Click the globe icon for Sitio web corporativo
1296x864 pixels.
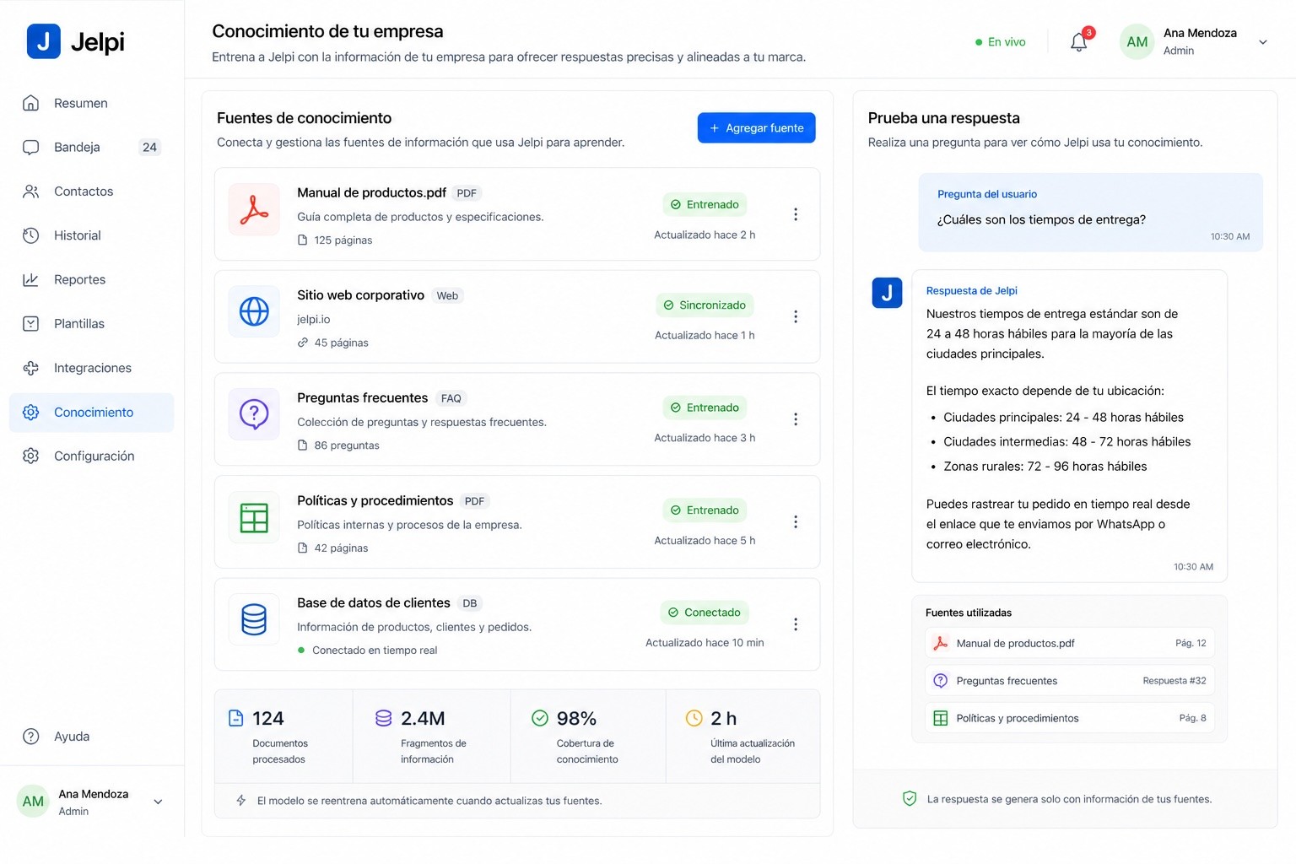click(254, 311)
